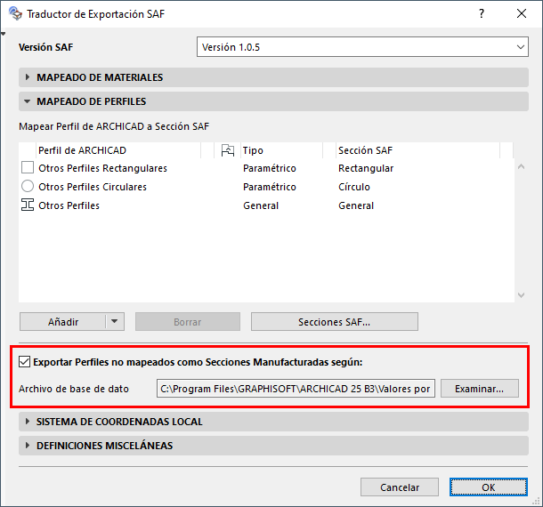
Task: Open the Versión SAF dropdown
Action: [x=362, y=47]
